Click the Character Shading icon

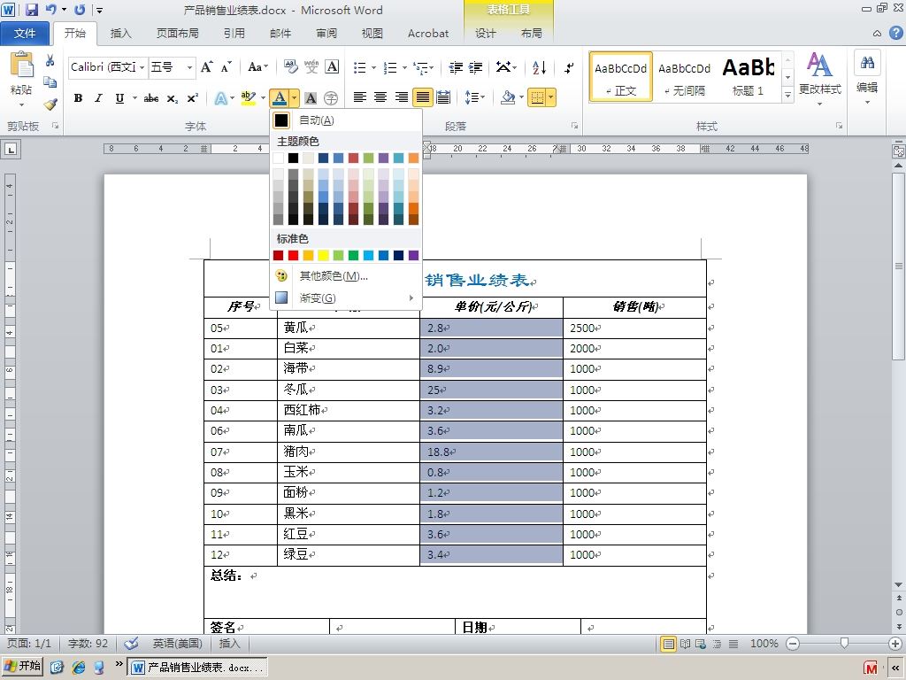click(311, 98)
